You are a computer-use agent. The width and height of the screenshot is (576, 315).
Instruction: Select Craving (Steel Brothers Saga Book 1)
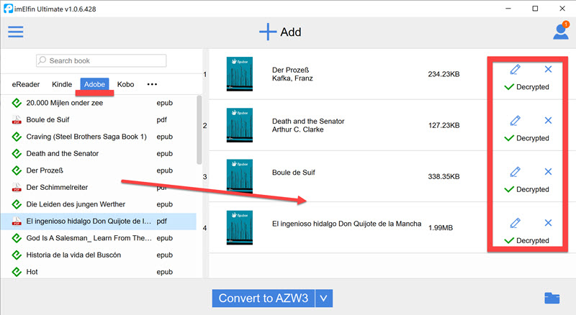[98, 137]
